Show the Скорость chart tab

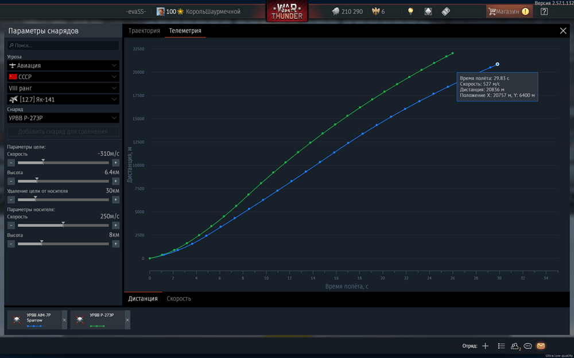(x=179, y=298)
